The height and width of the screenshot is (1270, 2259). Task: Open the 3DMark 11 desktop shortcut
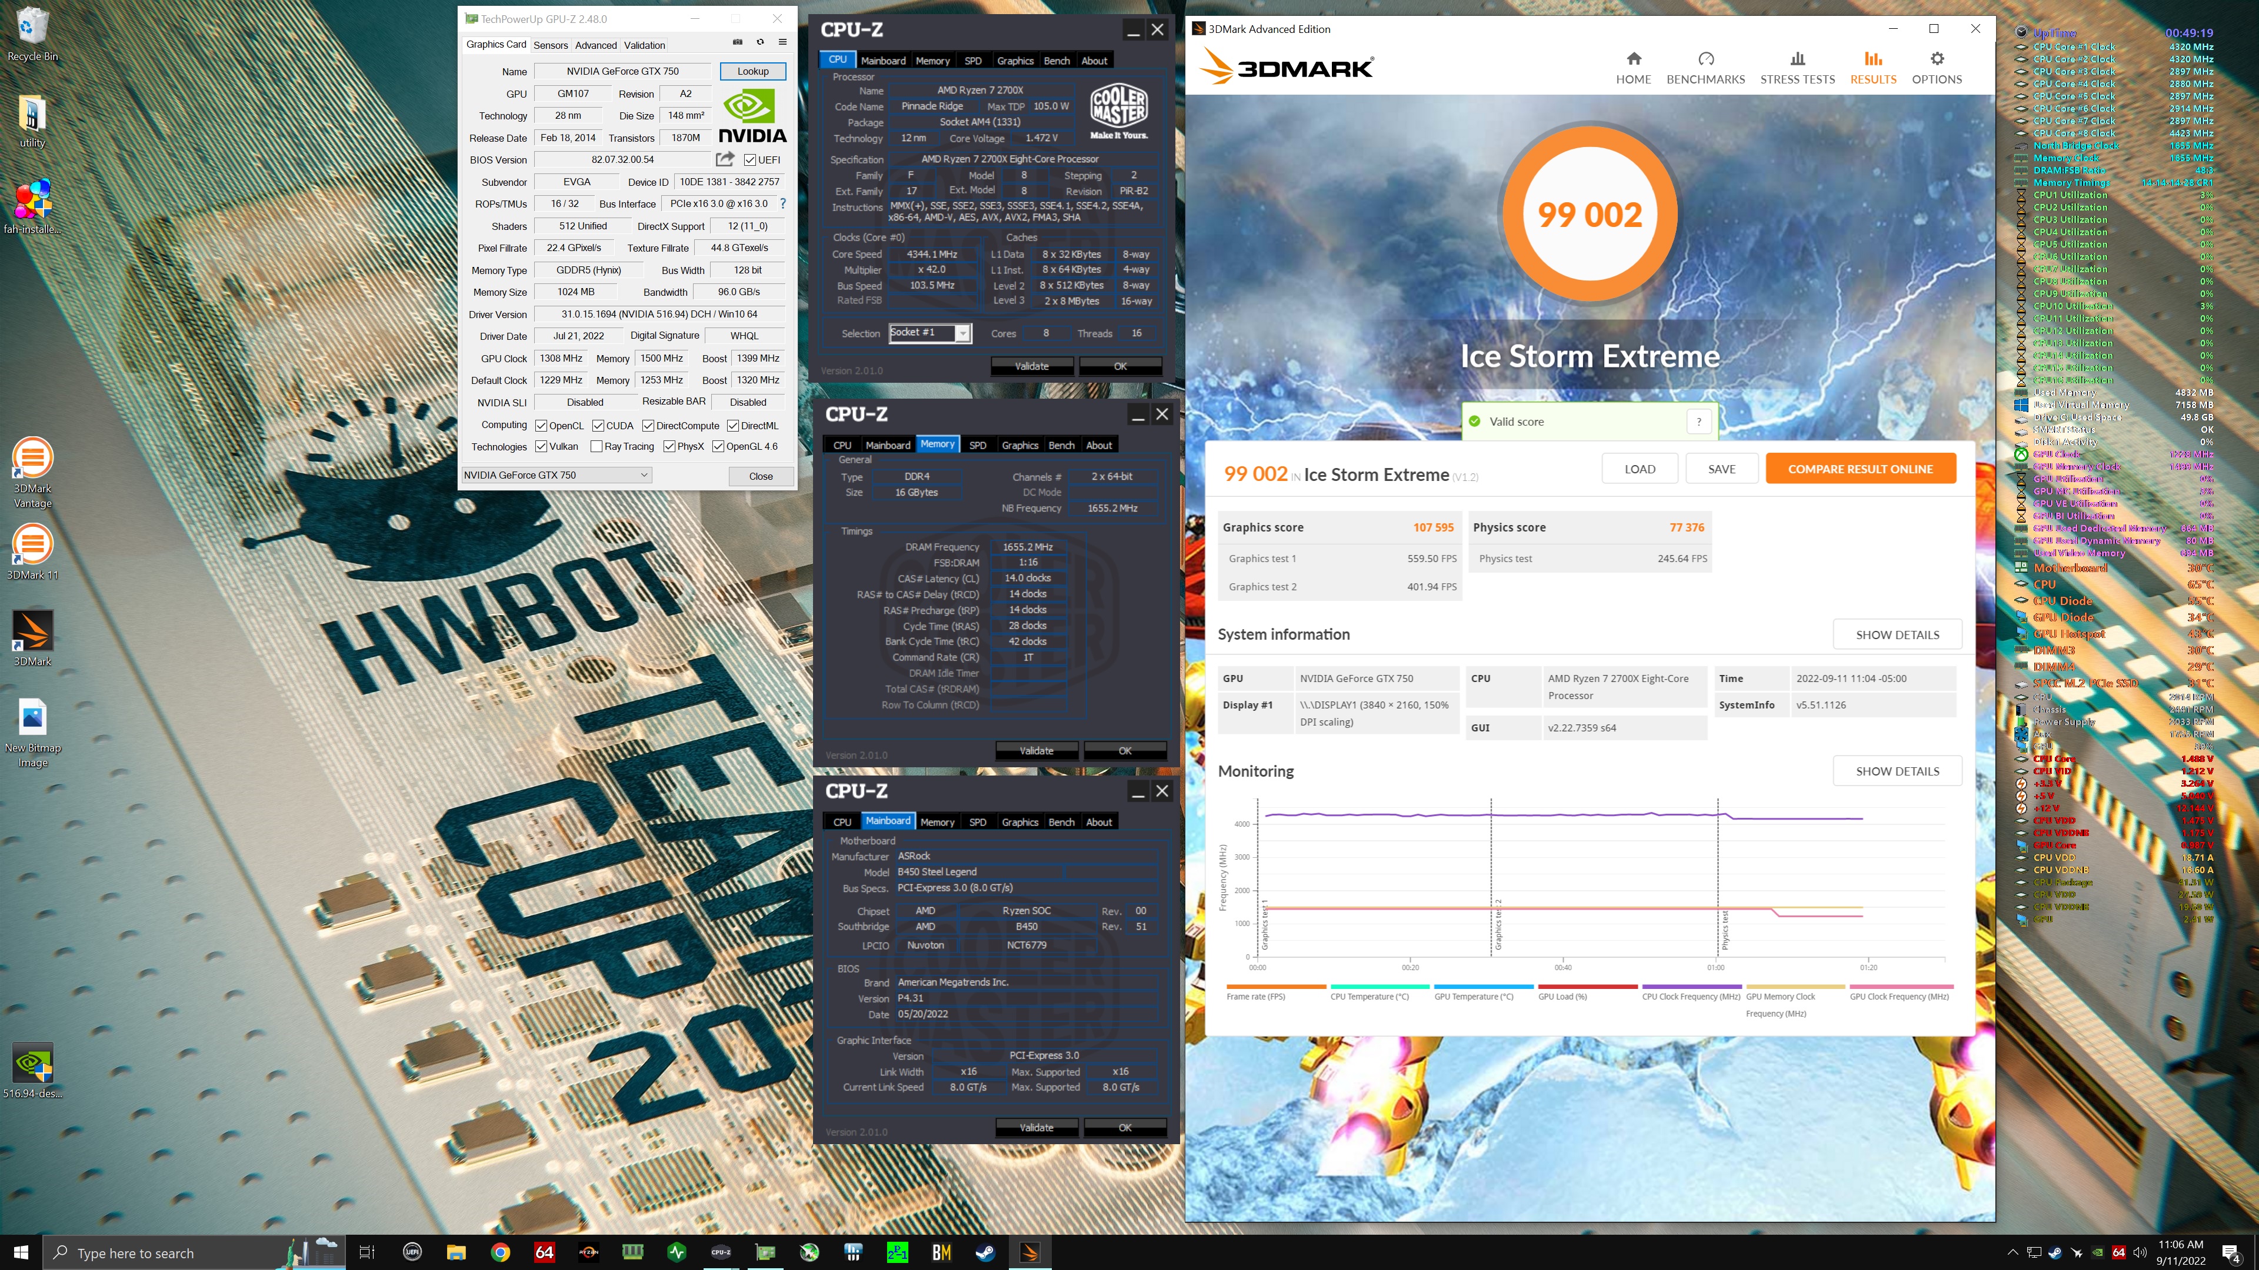(x=32, y=552)
